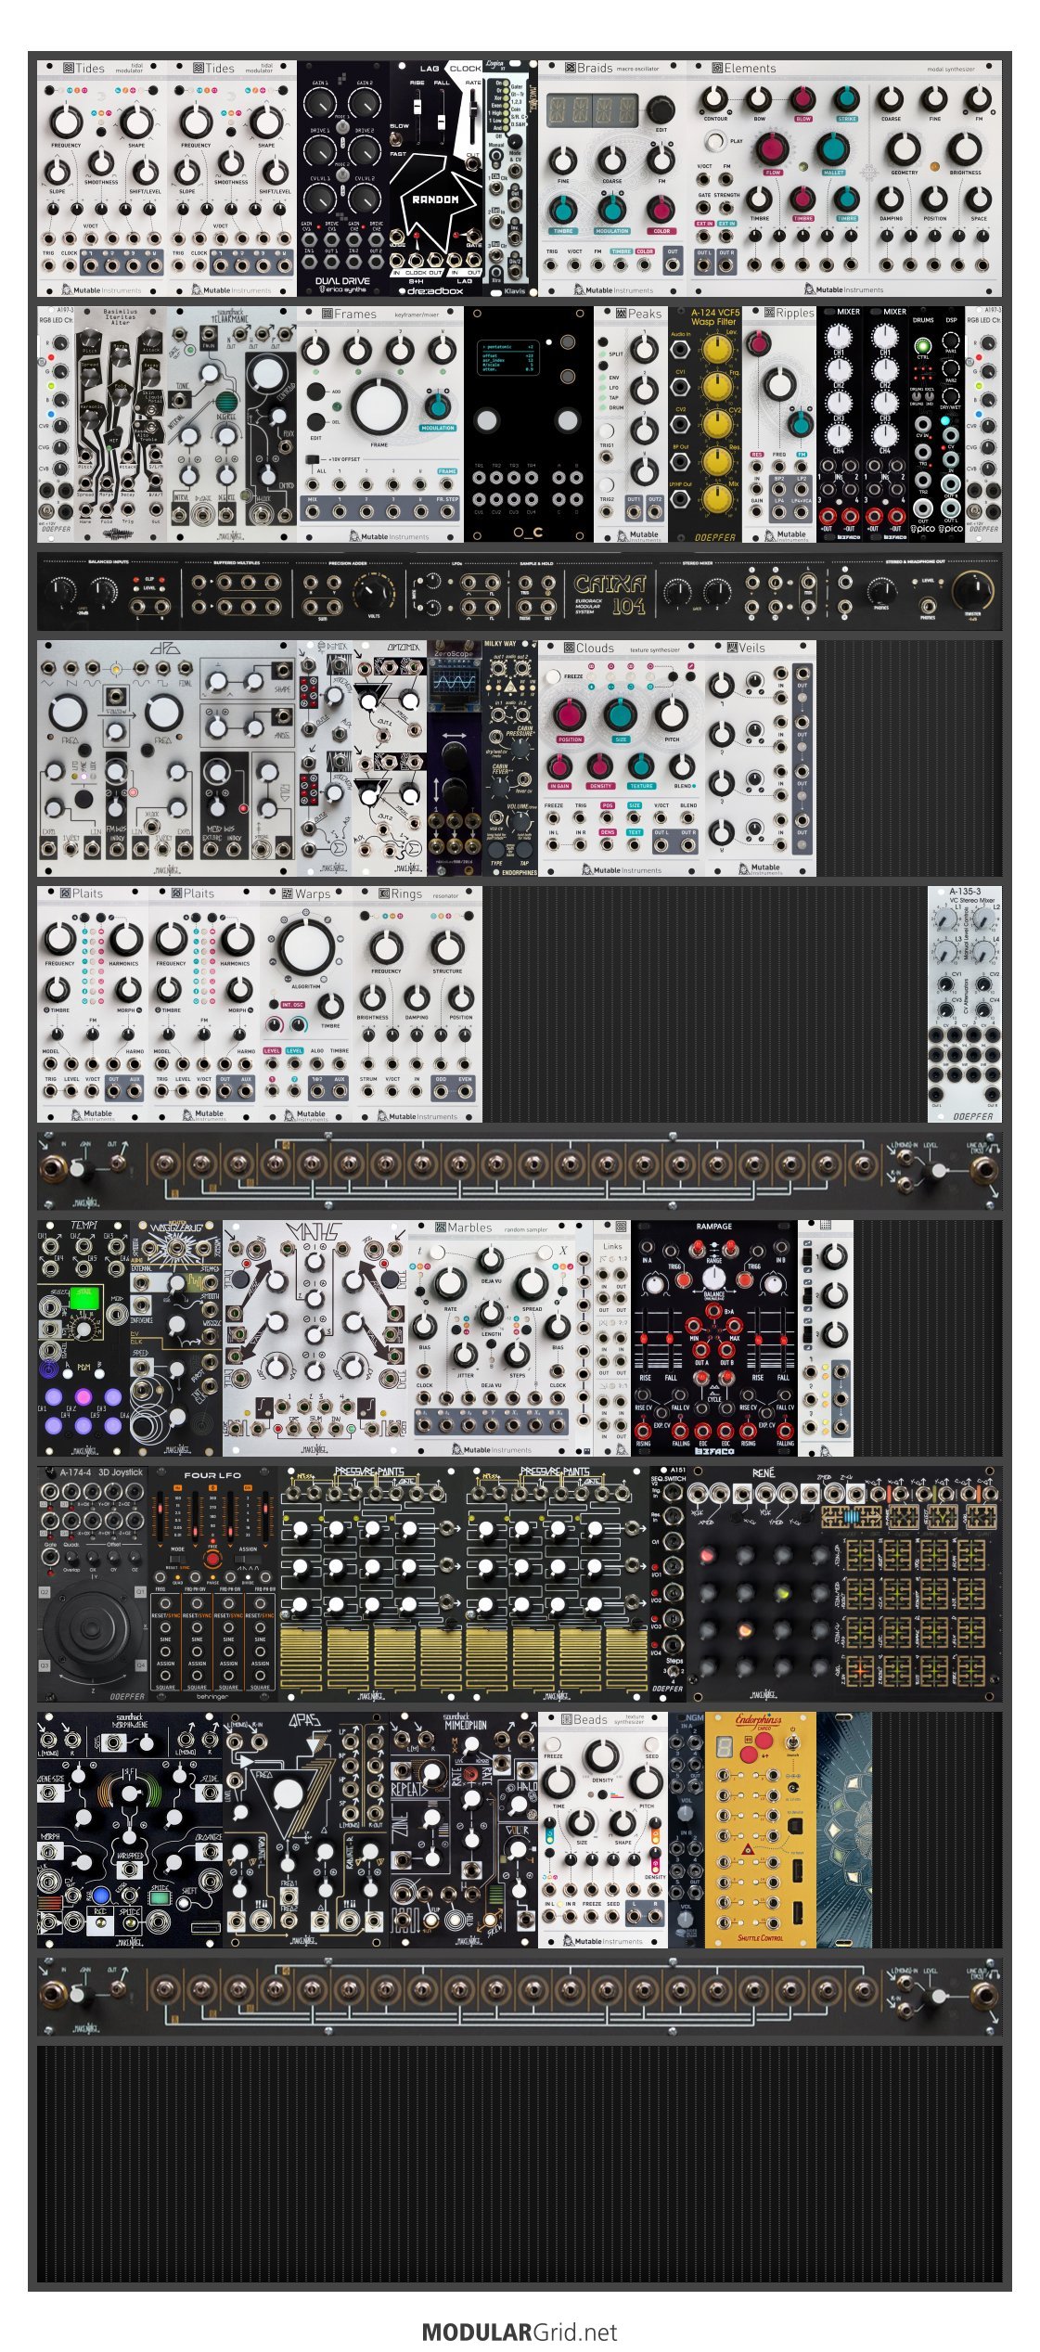Click the yellow Res. knob on Wasp Filter

tap(715, 460)
